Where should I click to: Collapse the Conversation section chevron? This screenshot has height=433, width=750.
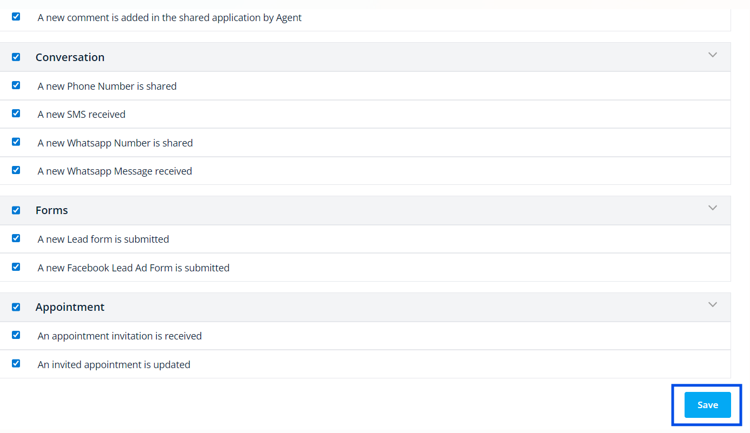pos(713,55)
